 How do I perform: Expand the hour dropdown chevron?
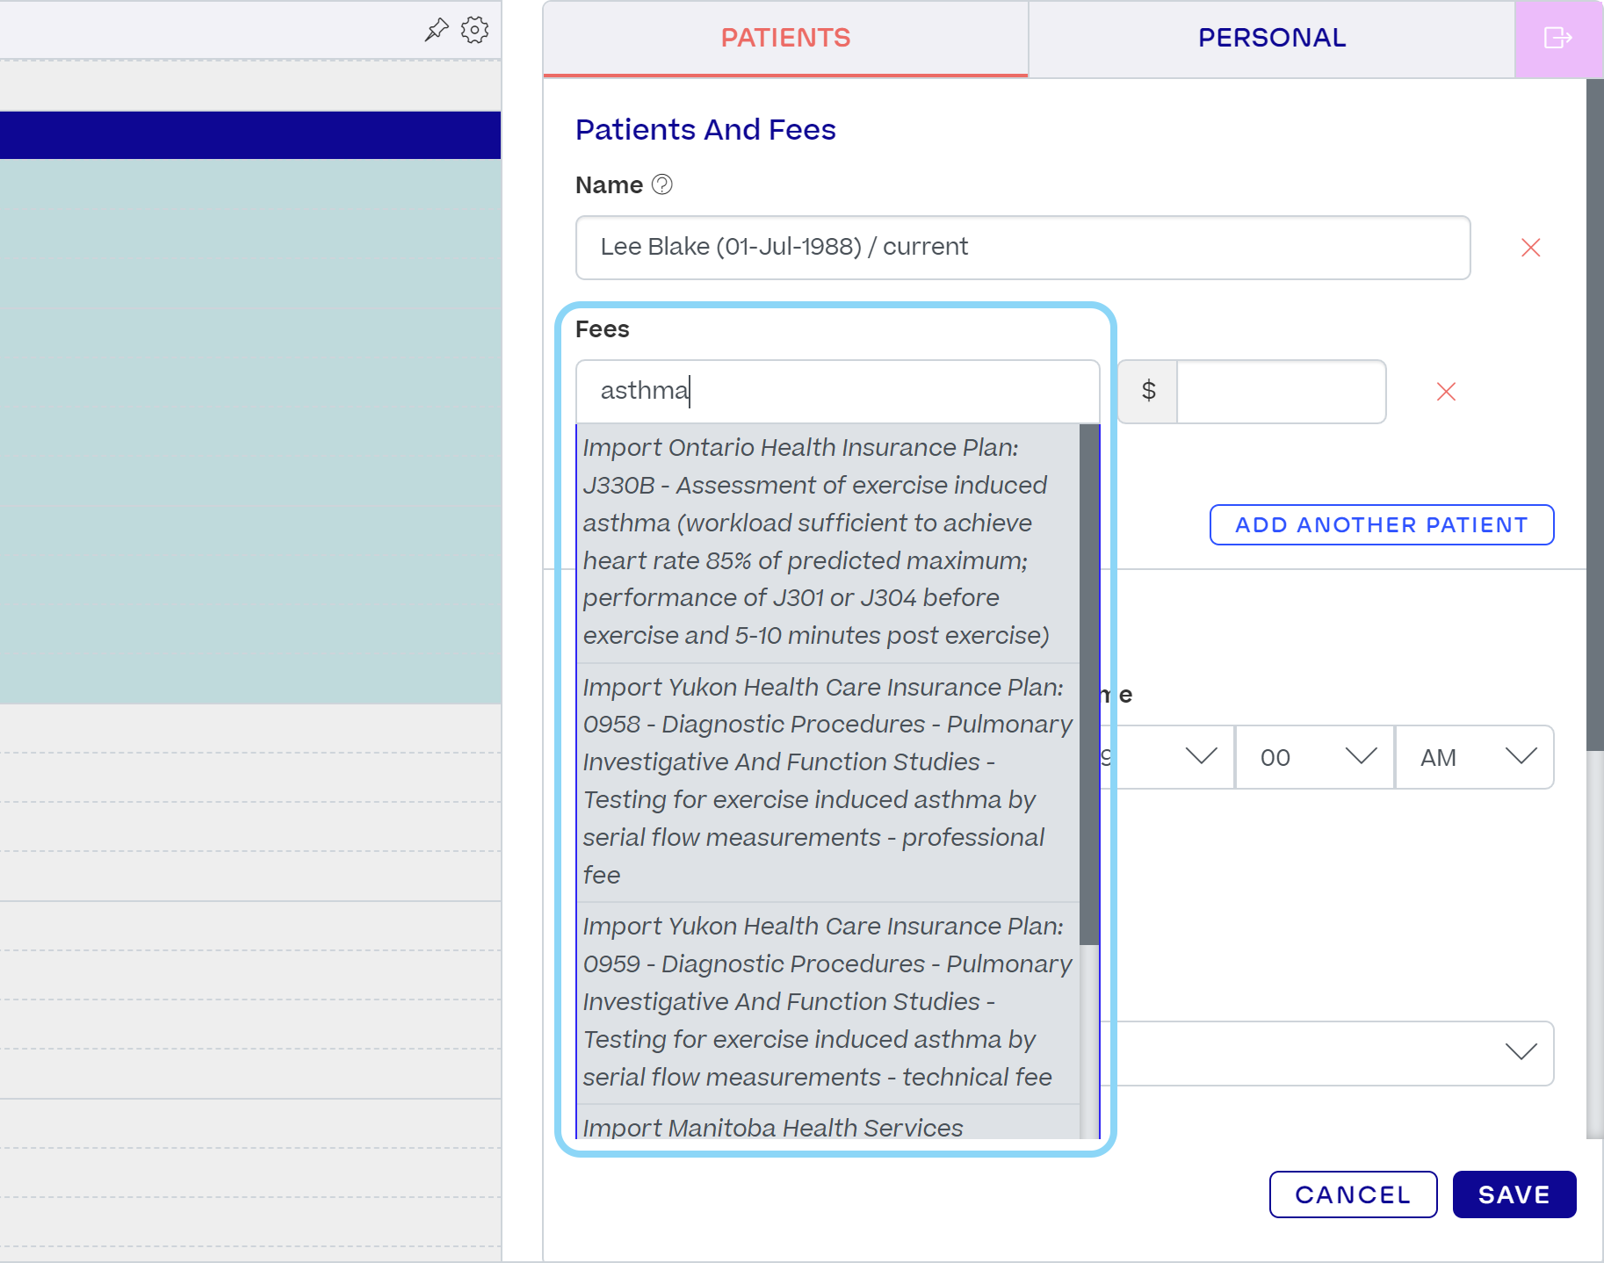coord(1201,756)
